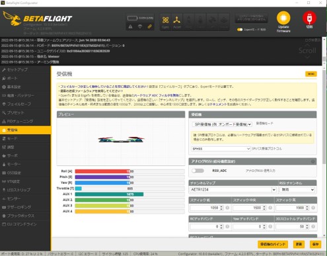Toggle the RSSI_ADC switch
This screenshot has width=327, height=256.
point(198,171)
